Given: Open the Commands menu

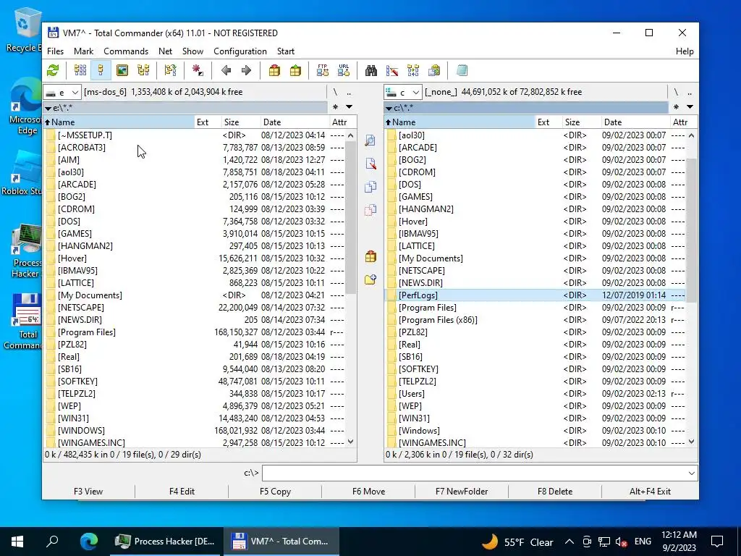Looking at the screenshot, I should tap(126, 51).
